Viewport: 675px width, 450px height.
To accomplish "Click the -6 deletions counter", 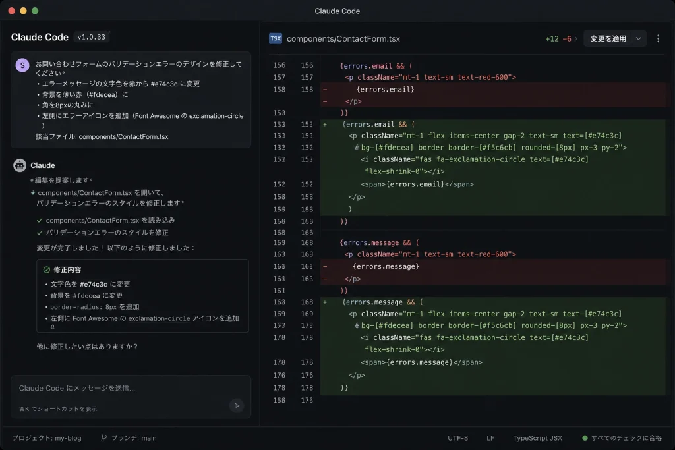I will tap(567, 38).
